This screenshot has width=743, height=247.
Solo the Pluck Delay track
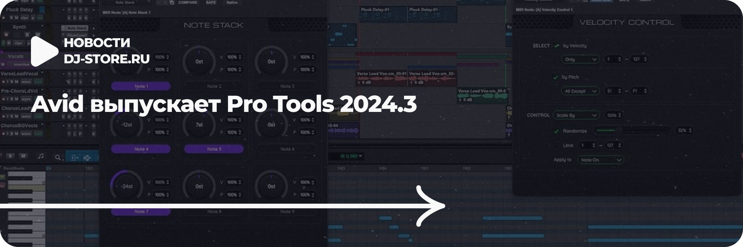click(12, 18)
